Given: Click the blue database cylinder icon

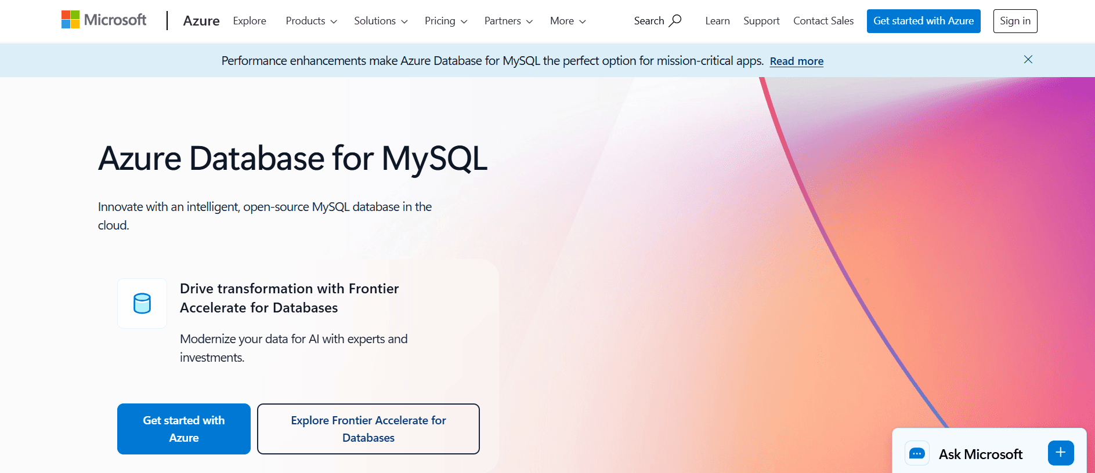Looking at the screenshot, I should tap(142, 303).
